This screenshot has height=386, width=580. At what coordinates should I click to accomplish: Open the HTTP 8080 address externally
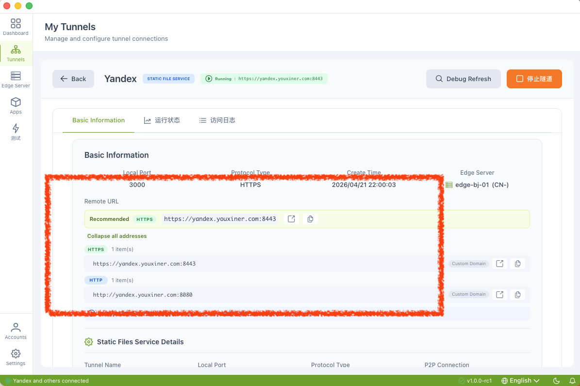click(500, 295)
